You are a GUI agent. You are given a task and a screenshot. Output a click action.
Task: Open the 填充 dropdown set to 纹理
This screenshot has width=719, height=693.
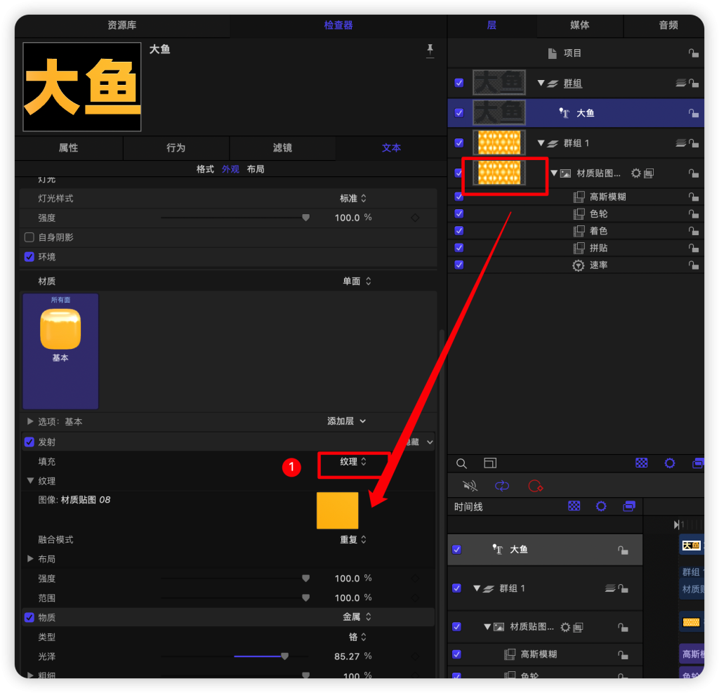353,462
